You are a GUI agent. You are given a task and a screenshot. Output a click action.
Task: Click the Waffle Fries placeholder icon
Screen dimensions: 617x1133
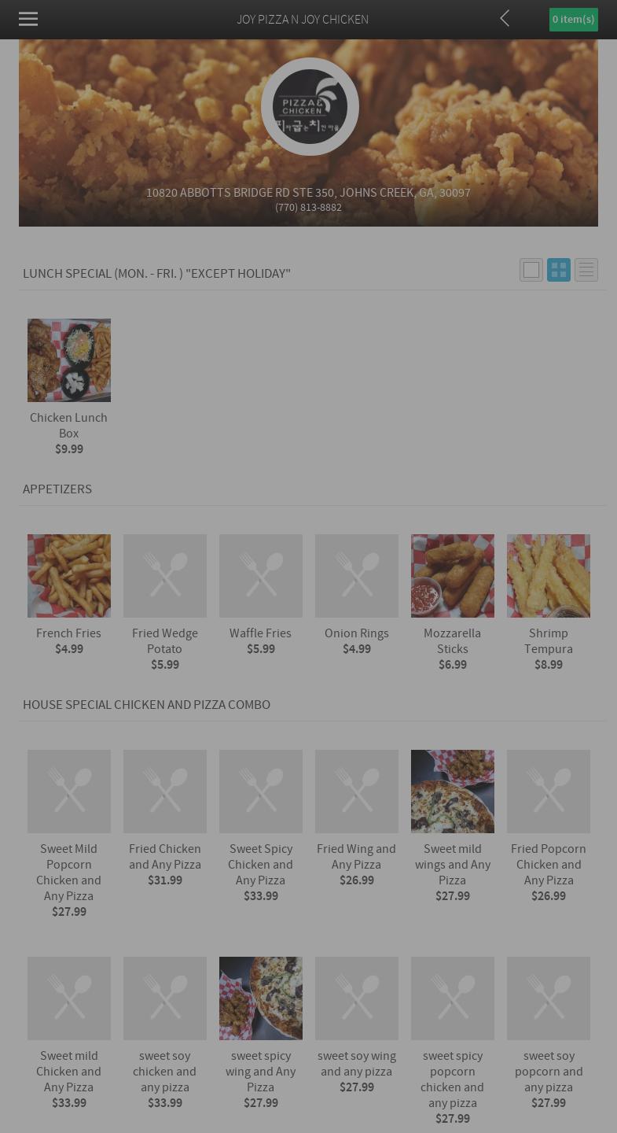point(261,576)
